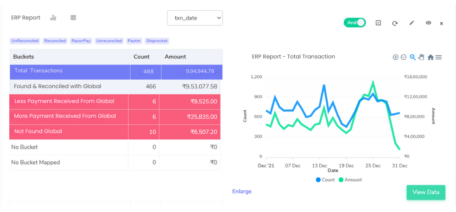This screenshot has width=456, height=212.
Task: Activate the chart panning hand tool
Action: click(421, 57)
